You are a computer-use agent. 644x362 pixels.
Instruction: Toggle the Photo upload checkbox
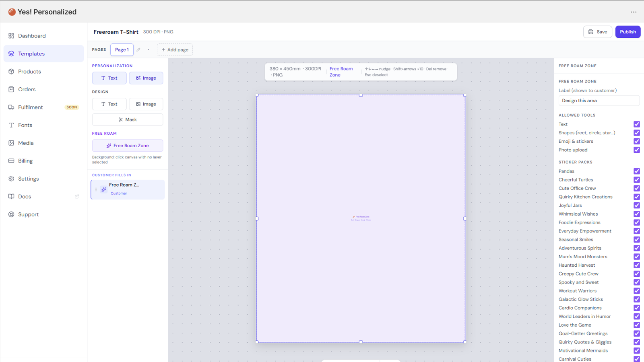click(x=637, y=150)
